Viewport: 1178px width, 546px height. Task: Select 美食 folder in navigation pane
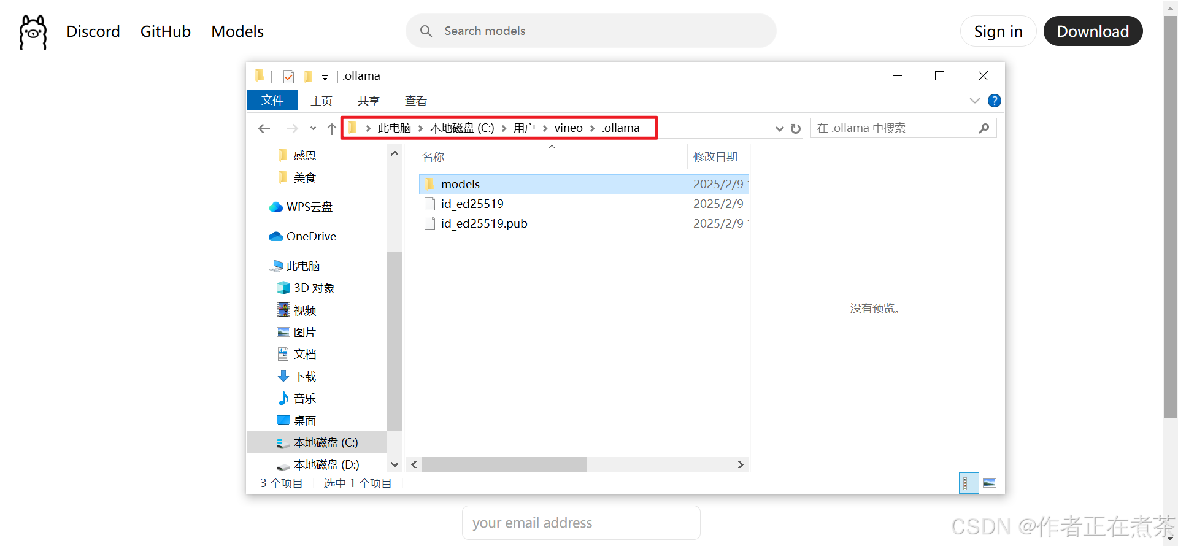click(x=304, y=177)
